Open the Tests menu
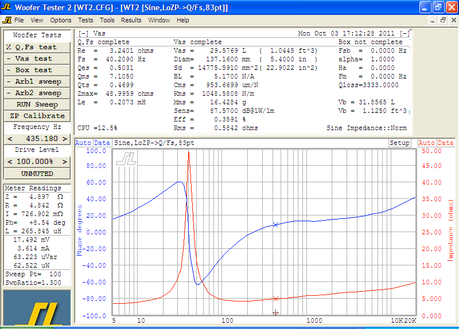The width and height of the screenshot is (459, 329). 85,20
